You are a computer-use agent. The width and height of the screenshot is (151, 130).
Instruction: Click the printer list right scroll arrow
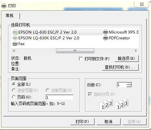tap(136, 51)
